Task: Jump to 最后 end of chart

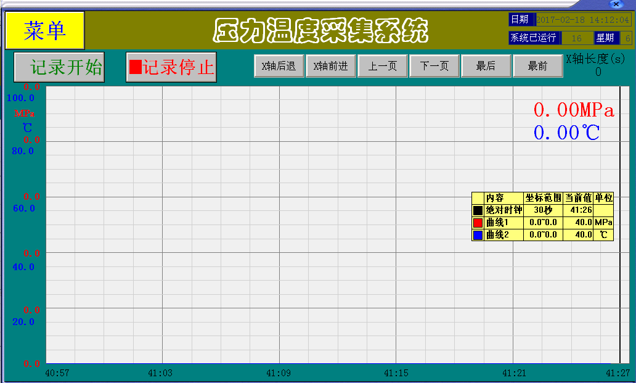Action: [x=486, y=66]
